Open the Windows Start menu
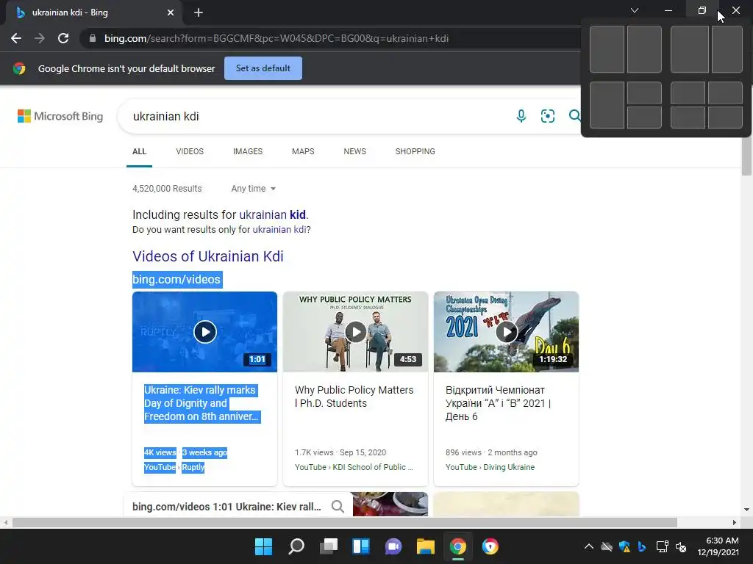The height and width of the screenshot is (564, 753). (263, 546)
